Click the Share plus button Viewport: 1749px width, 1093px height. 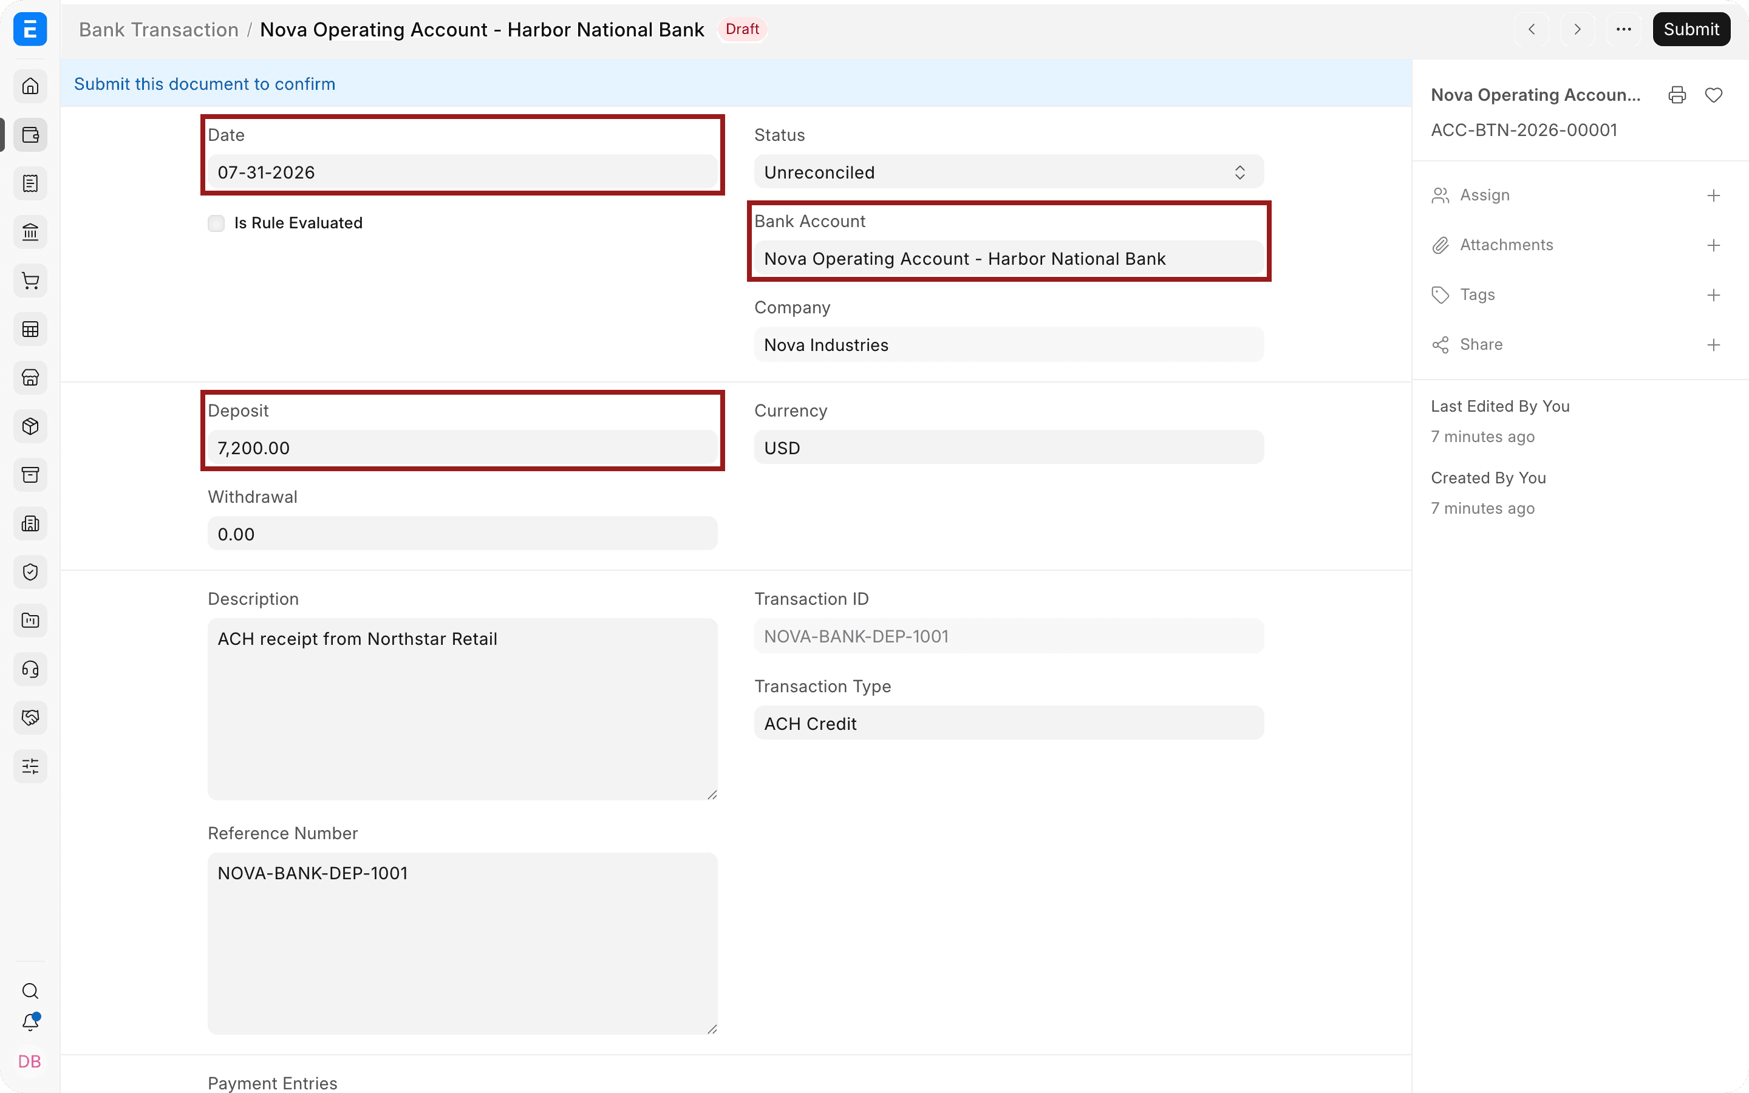point(1713,345)
